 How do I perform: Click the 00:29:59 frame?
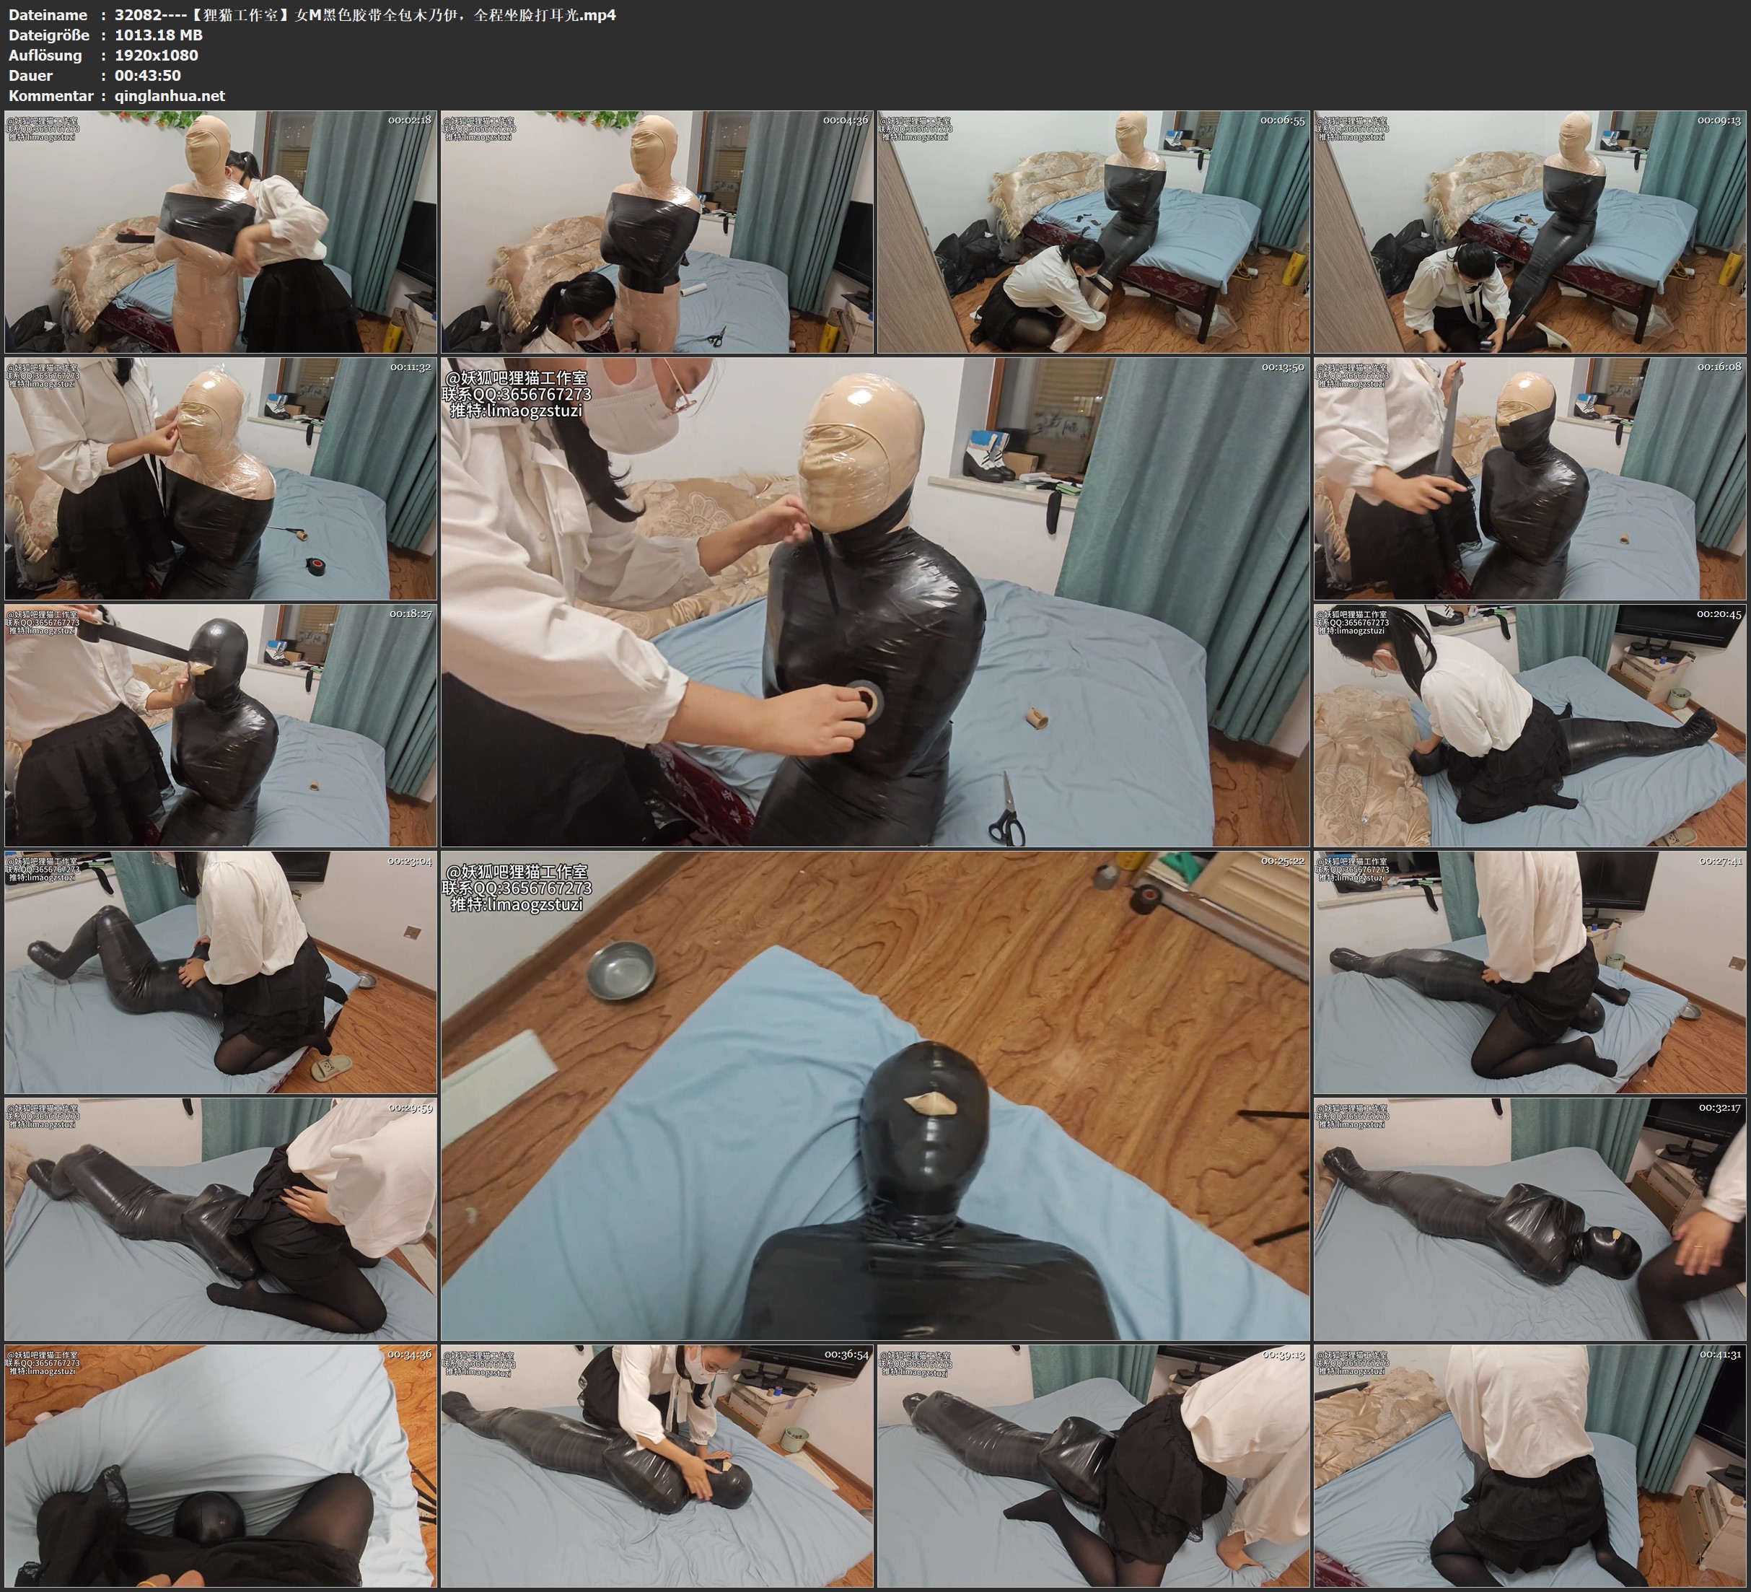(x=221, y=1219)
